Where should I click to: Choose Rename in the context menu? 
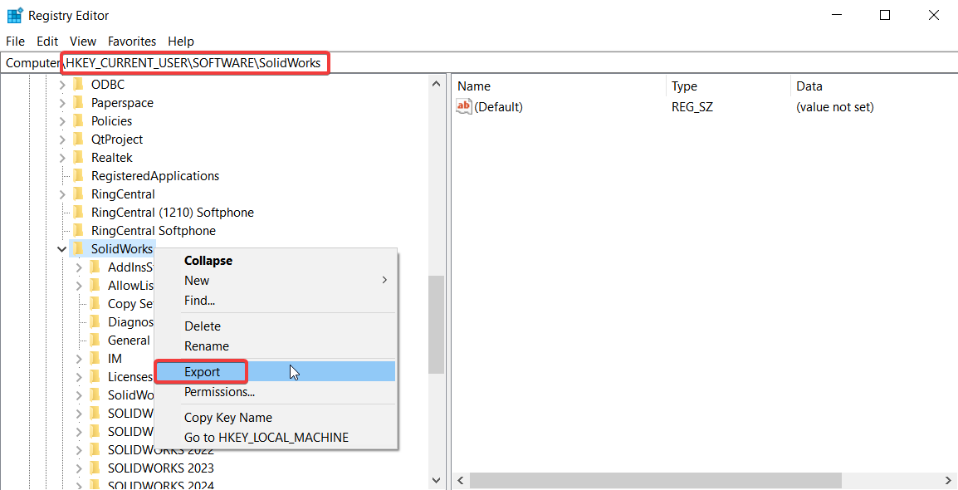point(276,345)
